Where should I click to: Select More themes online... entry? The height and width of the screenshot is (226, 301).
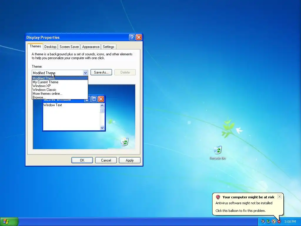click(60, 94)
